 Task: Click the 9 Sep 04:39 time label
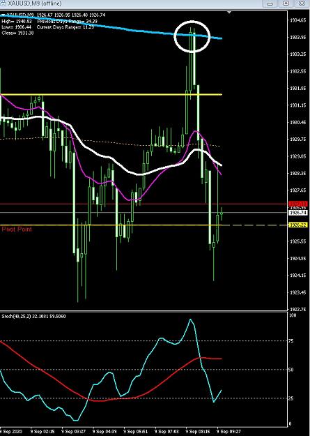tap(104, 432)
